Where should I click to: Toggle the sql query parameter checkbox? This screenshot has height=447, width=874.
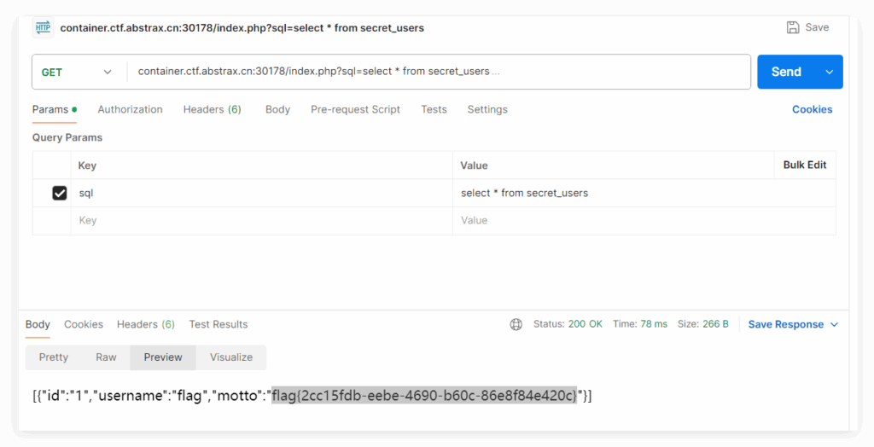click(60, 193)
